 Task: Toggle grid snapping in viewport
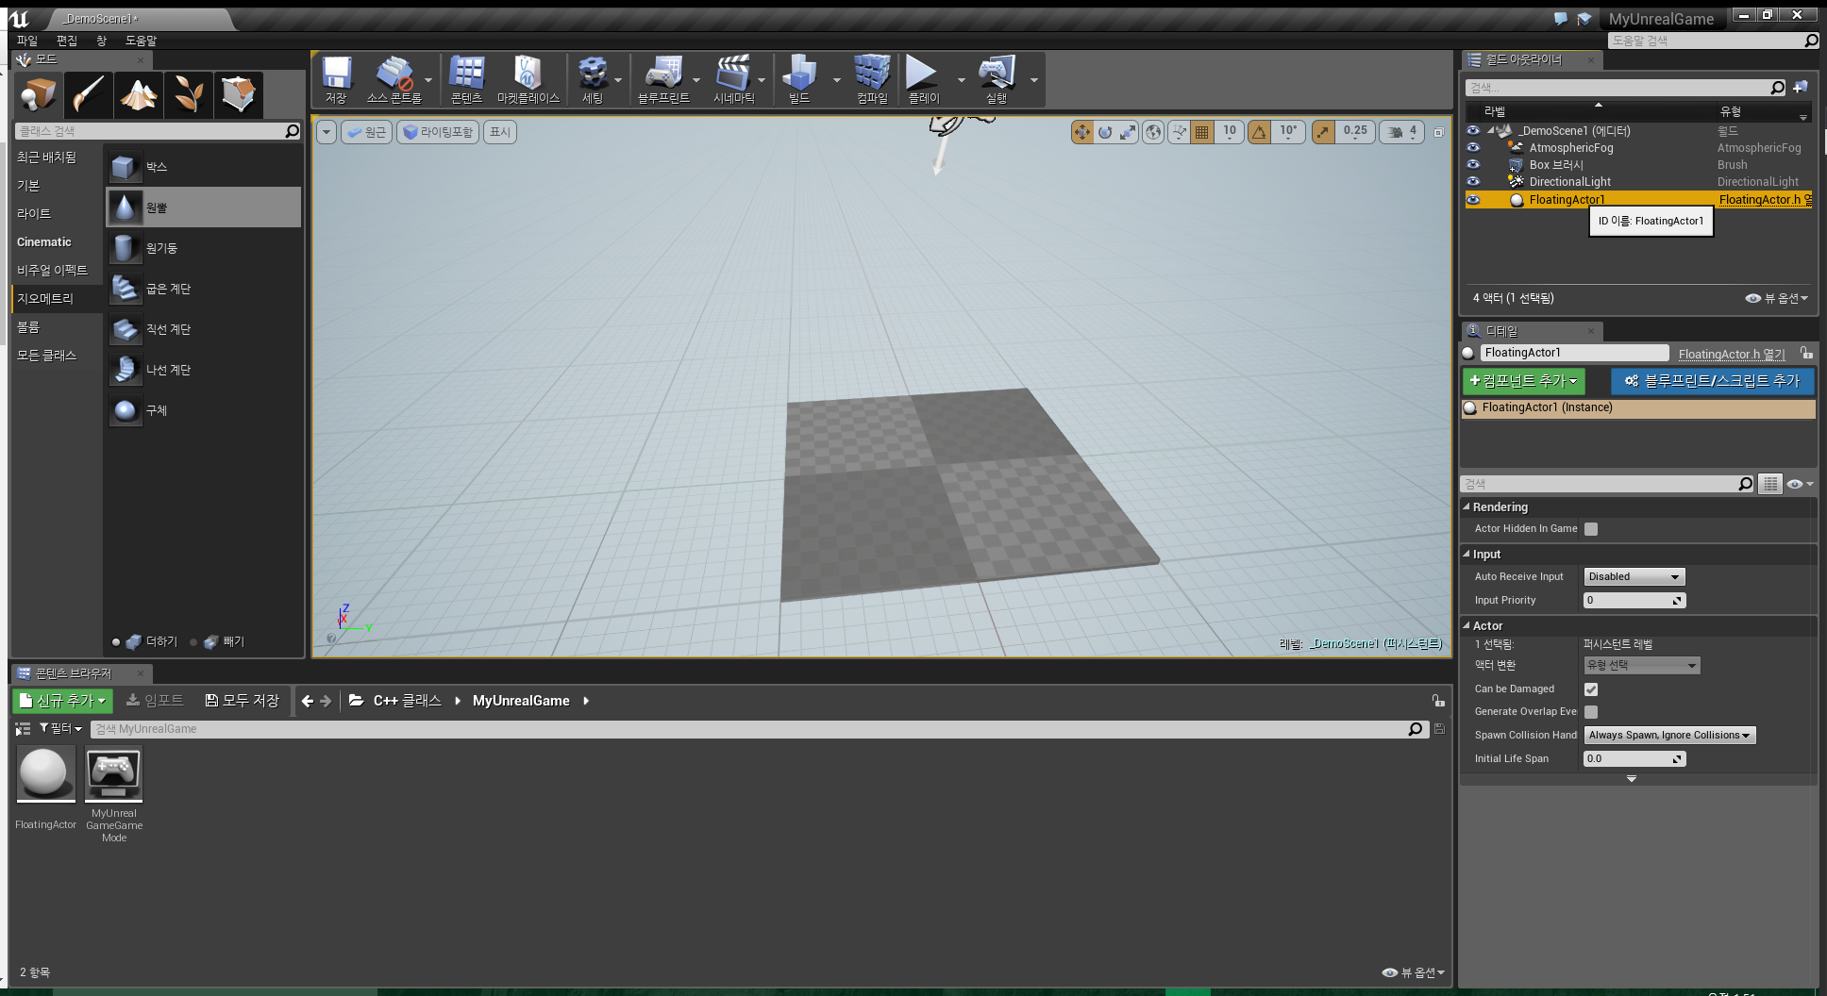[1201, 132]
